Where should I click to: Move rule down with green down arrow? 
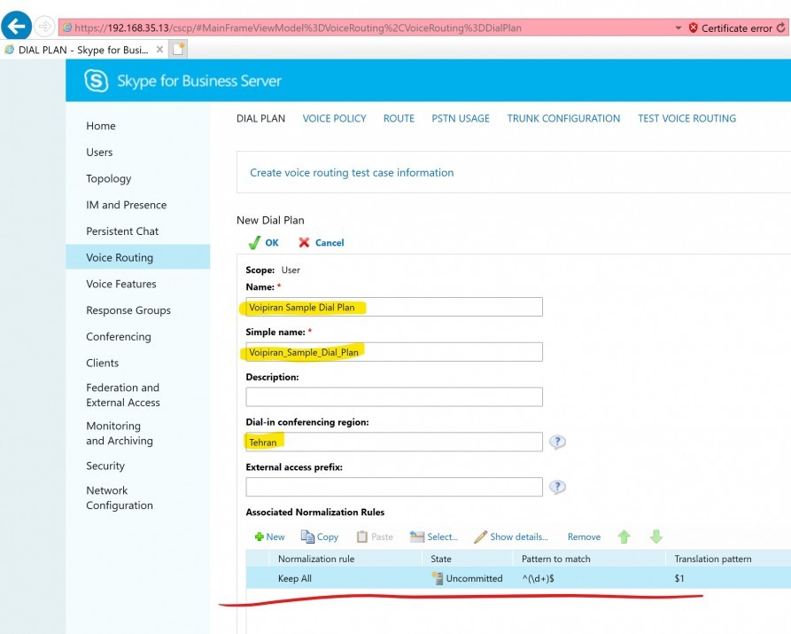click(655, 536)
